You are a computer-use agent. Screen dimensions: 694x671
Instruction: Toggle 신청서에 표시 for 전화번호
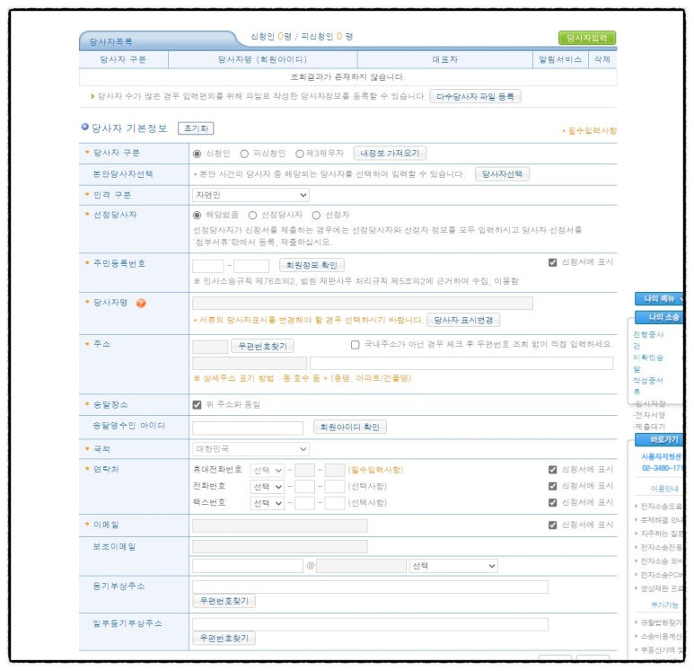click(x=552, y=486)
